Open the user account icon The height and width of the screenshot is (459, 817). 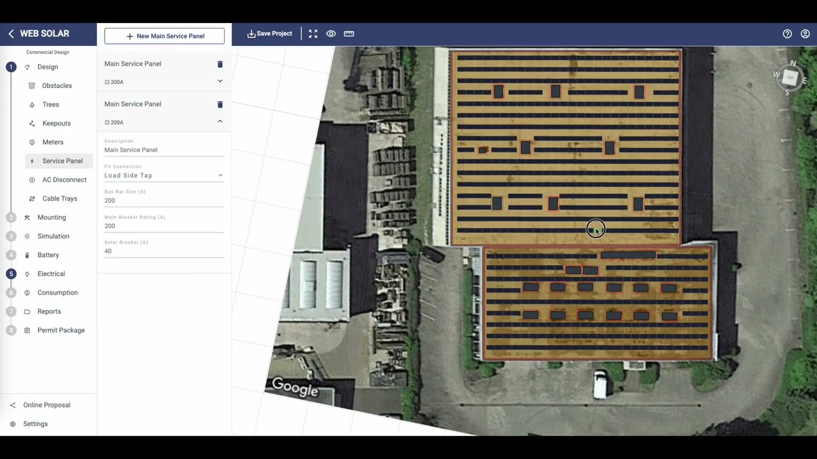805,34
